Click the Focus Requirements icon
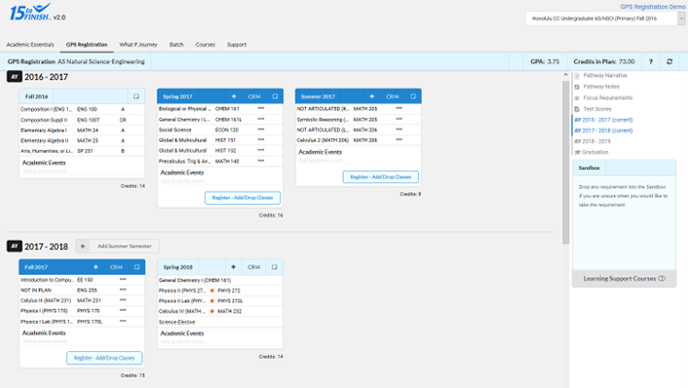 coord(578,97)
